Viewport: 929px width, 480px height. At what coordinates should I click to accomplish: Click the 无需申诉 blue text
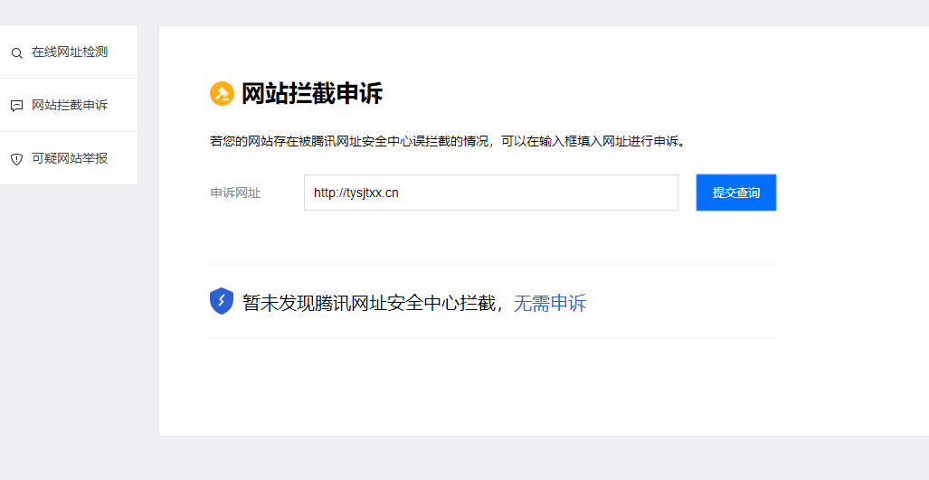tap(550, 303)
